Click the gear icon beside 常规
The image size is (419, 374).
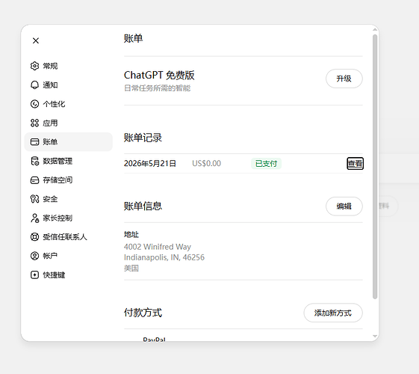[x=34, y=66]
